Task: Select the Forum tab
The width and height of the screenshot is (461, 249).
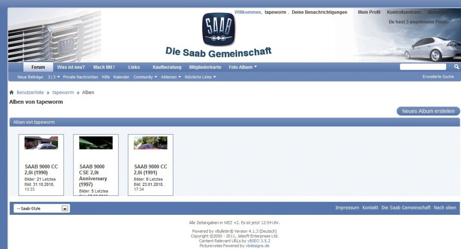Action: tap(38, 67)
